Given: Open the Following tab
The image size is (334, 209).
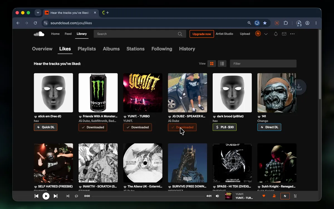Looking at the screenshot, I should (162, 49).
